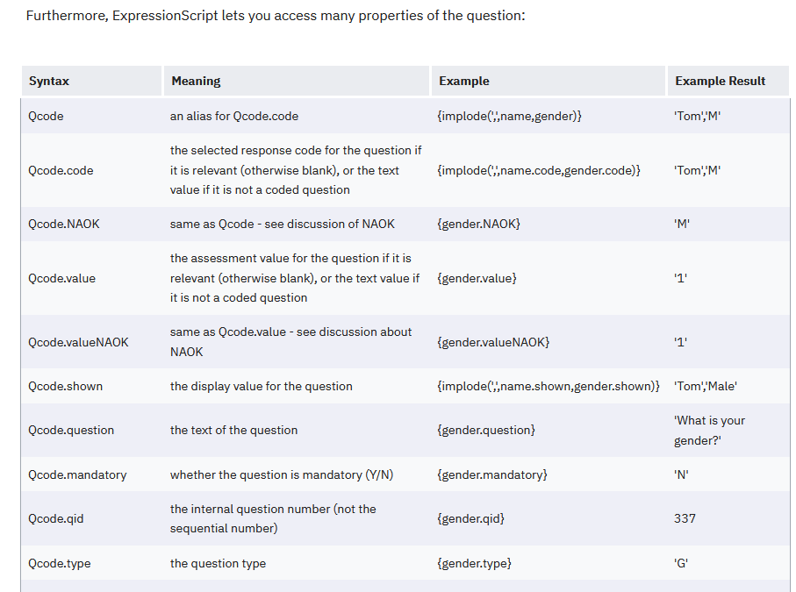796x592 pixels.
Task: Click the Meaning column header
Action: coord(297,81)
